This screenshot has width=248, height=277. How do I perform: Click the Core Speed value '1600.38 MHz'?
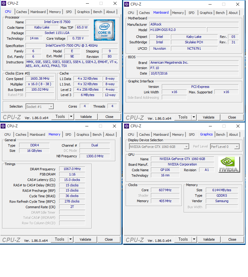coord(40,78)
